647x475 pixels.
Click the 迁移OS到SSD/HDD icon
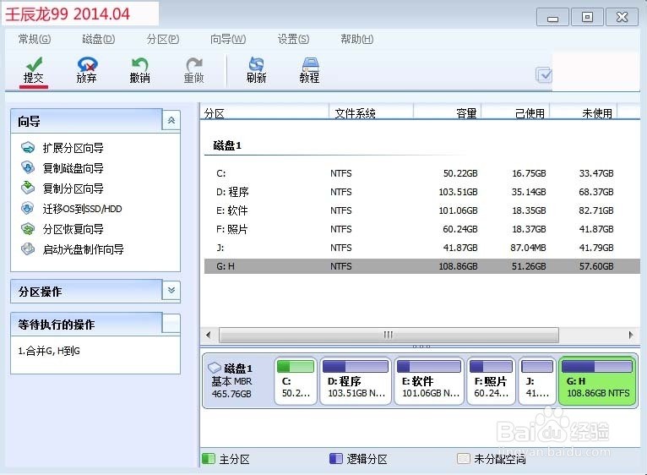tap(28, 208)
